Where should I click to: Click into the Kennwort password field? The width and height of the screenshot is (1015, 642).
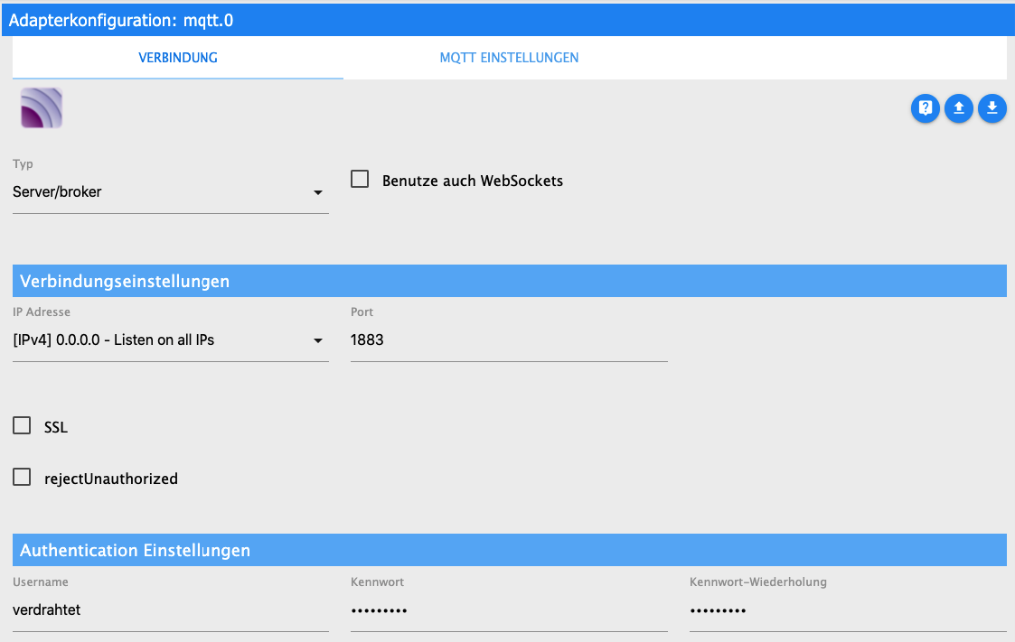pyautogui.click(x=508, y=610)
